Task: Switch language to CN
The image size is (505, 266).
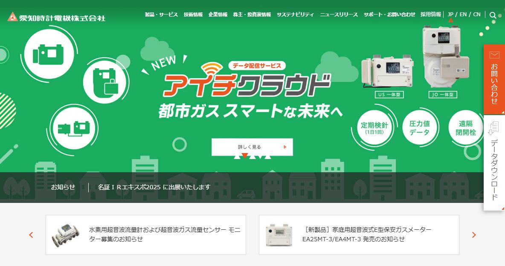Action: [x=477, y=14]
